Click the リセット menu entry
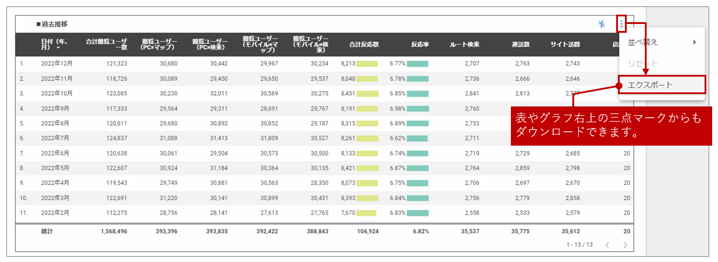This screenshot has height=262, width=718. 643,63
